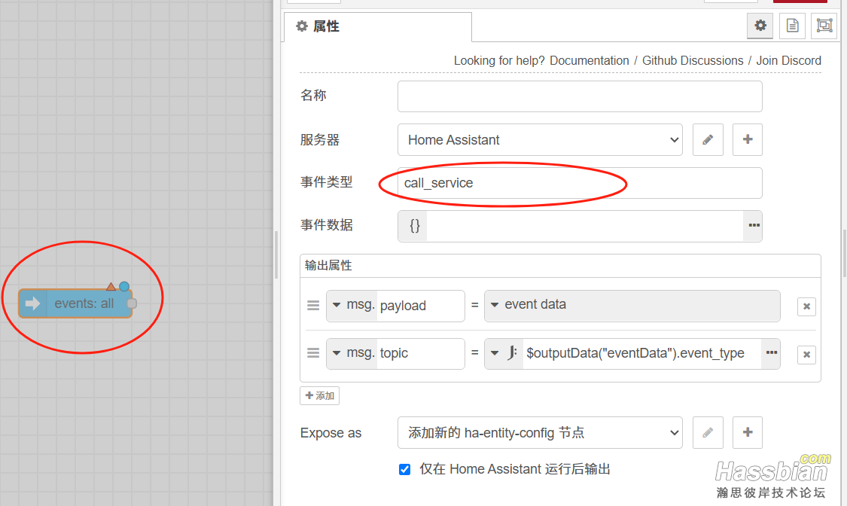Open Github Discussions link
Image resolution: width=847 pixels, height=506 pixels.
pyautogui.click(x=693, y=60)
